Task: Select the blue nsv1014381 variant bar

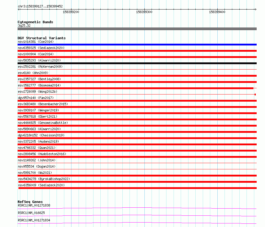Action: coord(137,45)
